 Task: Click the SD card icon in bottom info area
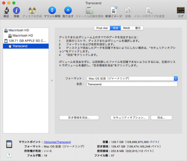click(10, 144)
